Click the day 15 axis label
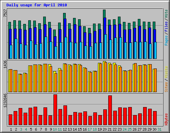170x133 pixels. [x=80, y=129]
